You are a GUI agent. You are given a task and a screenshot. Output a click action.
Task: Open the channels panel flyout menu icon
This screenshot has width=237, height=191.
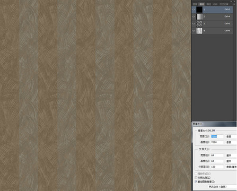click(x=234, y=4)
